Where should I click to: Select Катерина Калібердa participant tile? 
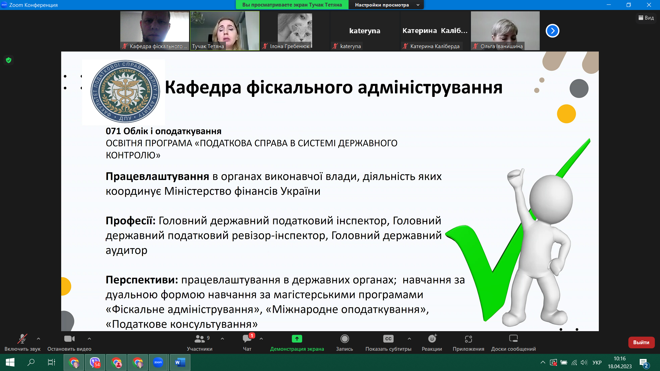(435, 31)
